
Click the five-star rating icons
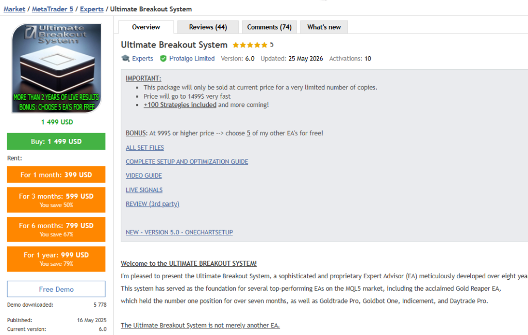[250, 45]
